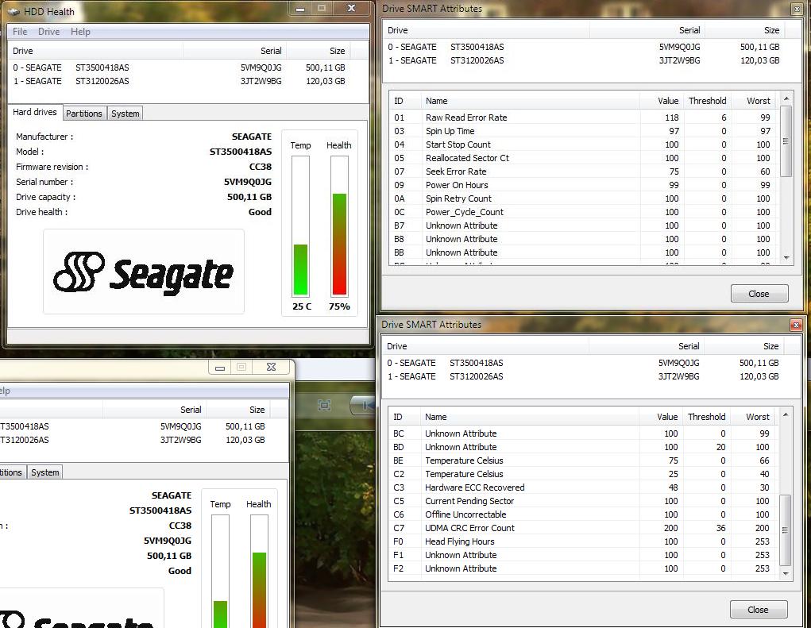Viewport: 811px width, 628px height.
Task: Minimize the lower HDD Health window
Action: 220,368
